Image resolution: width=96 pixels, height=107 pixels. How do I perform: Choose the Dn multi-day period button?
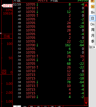click(x=92, y=24)
